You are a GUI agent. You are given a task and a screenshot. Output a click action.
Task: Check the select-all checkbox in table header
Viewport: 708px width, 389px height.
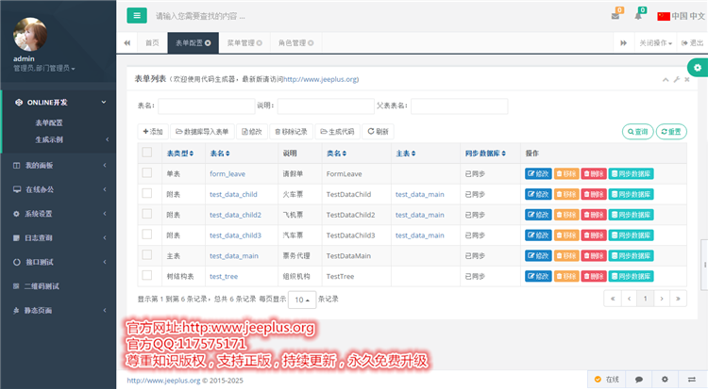pyautogui.click(x=146, y=153)
